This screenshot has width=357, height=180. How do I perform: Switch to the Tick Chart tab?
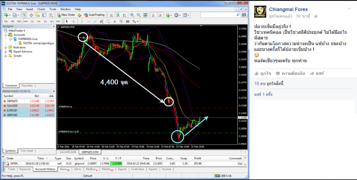pyautogui.click(x=27, y=151)
